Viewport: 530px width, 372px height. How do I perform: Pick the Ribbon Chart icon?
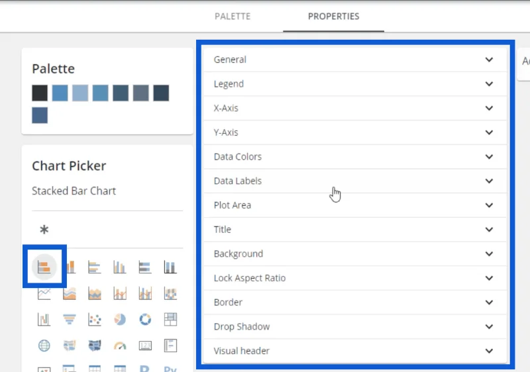pyautogui.click(x=170, y=293)
